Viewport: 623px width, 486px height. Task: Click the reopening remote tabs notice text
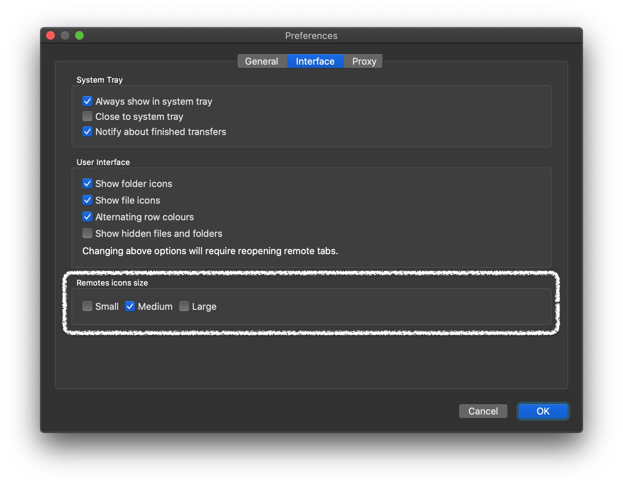(210, 251)
